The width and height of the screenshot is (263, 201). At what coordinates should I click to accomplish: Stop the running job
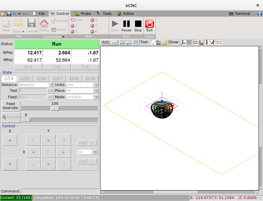(138, 26)
